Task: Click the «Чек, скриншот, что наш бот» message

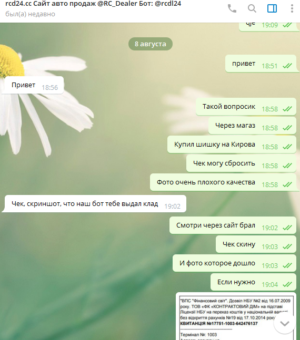Action: coord(94,204)
